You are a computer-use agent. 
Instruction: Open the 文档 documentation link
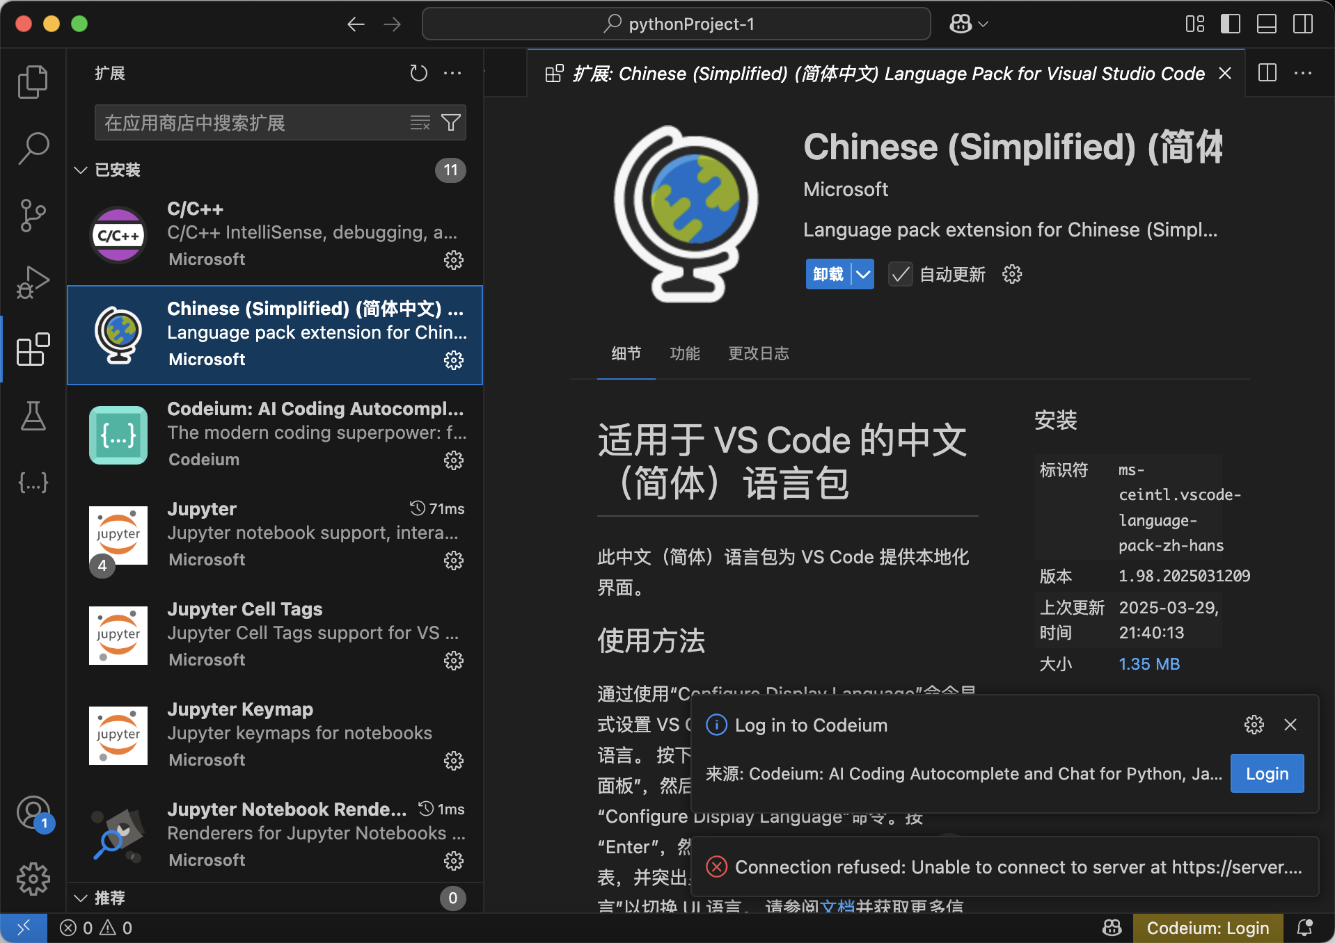(x=837, y=906)
